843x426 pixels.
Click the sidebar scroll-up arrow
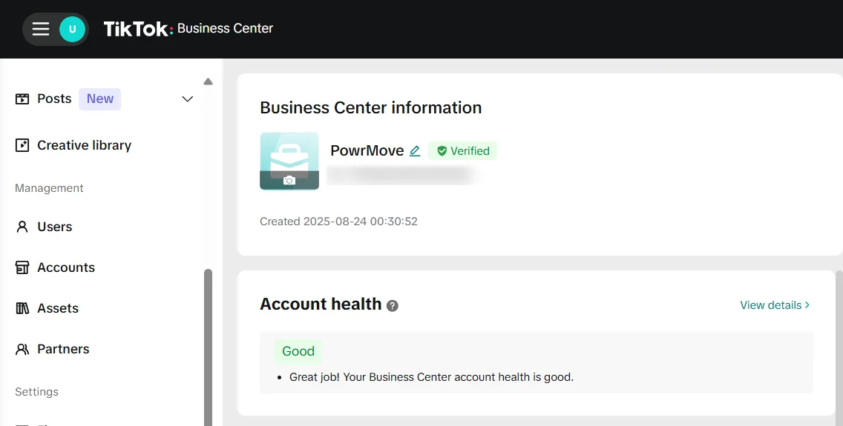pyautogui.click(x=208, y=81)
